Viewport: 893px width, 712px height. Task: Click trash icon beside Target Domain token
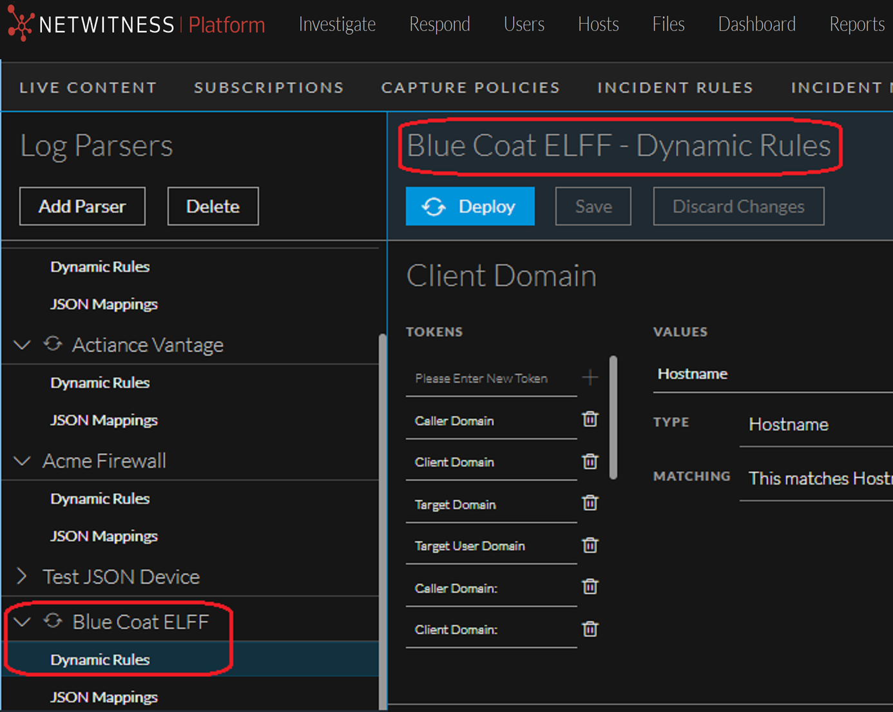590,503
